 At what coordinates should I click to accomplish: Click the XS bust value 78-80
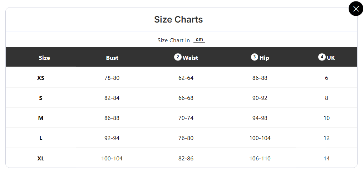[112, 78]
